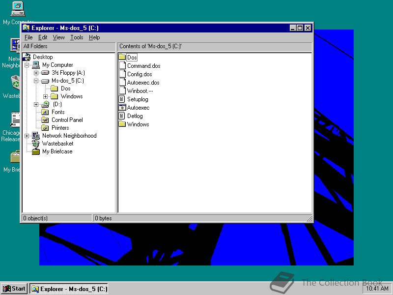Minimize the Explorer window
Screen dimensions: 393x295
point(292,28)
